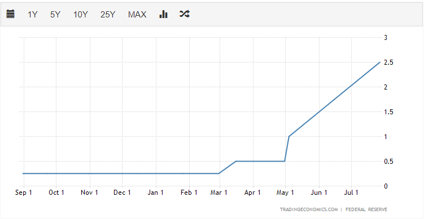Image resolution: width=424 pixels, height=219 pixels.
Task: Click the 0.5 y-axis value
Action: [x=388, y=162]
